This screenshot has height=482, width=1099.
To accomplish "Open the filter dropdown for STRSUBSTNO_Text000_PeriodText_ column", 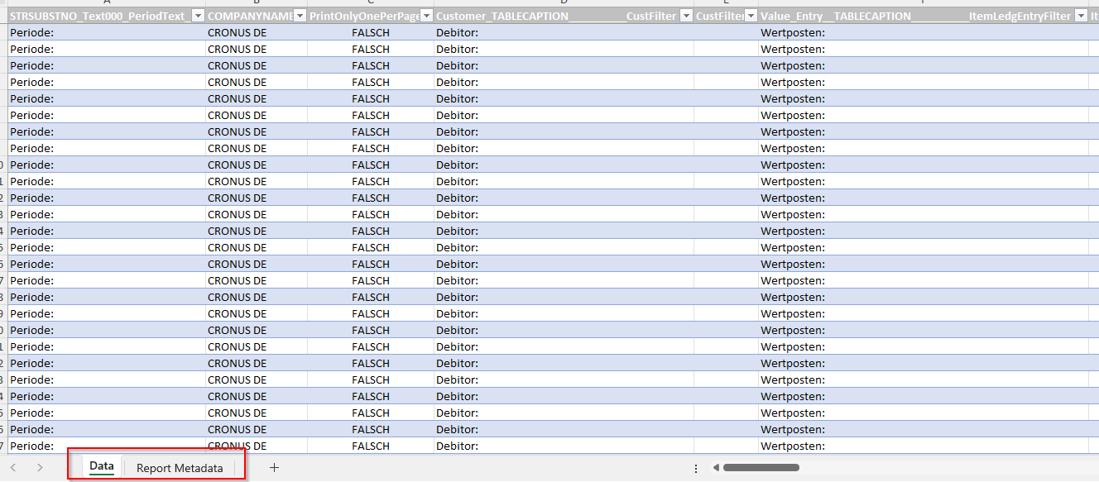I will coord(198,16).
